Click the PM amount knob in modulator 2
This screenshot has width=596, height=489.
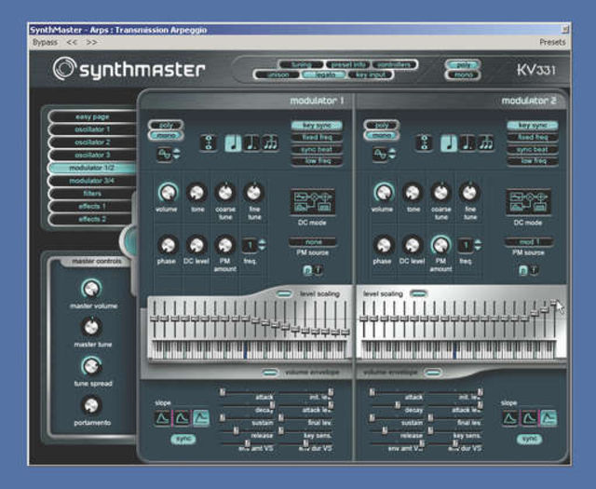click(440, 245)
